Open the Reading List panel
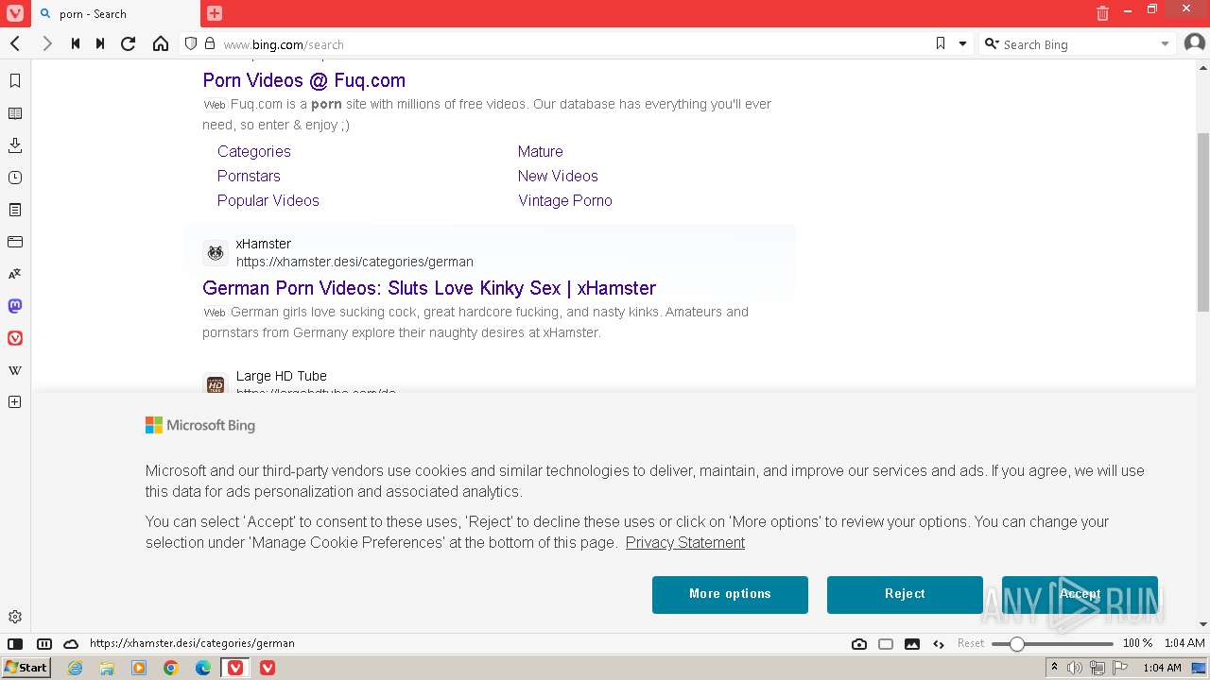This screenshot has width=1210, height=680. point(15,113)
